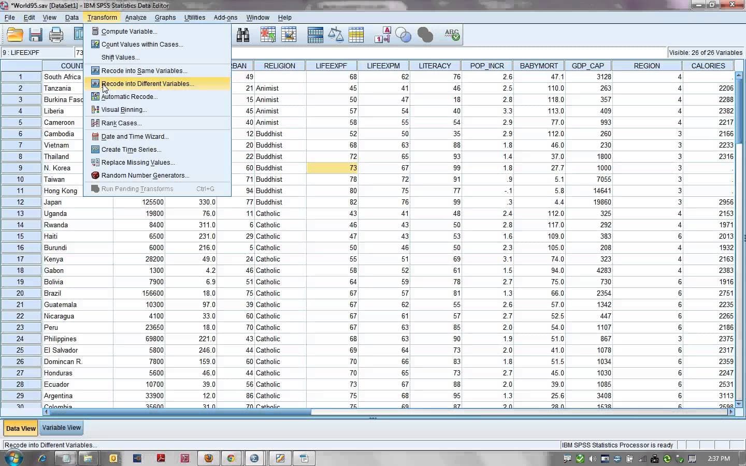Choose Replace Missing Values entry
This screenshot has width=746, height=466.
[x=157, y=162]
